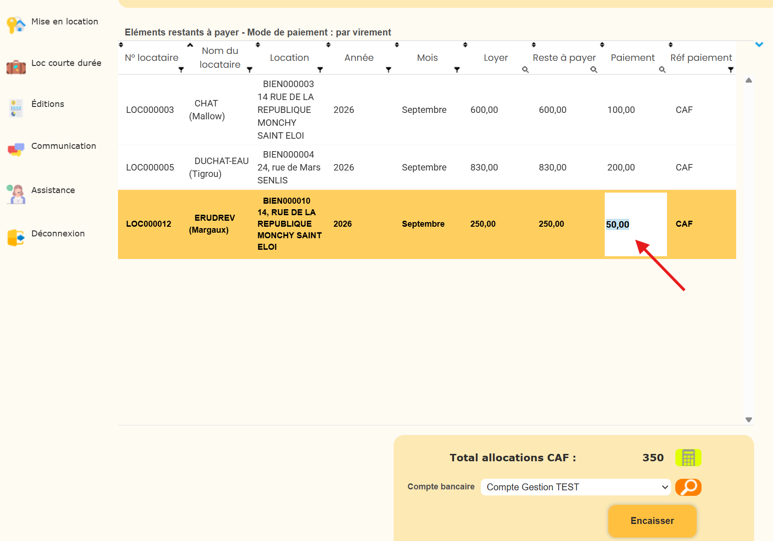773x541 pixels.
Task: Click the orange magnifier search button
Action: pyautogui.click(x=688, y=487)
